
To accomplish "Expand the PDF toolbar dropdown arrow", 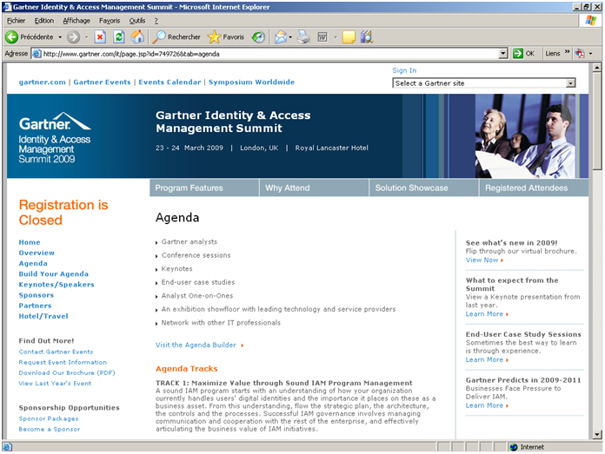I will tap(590, 54).
